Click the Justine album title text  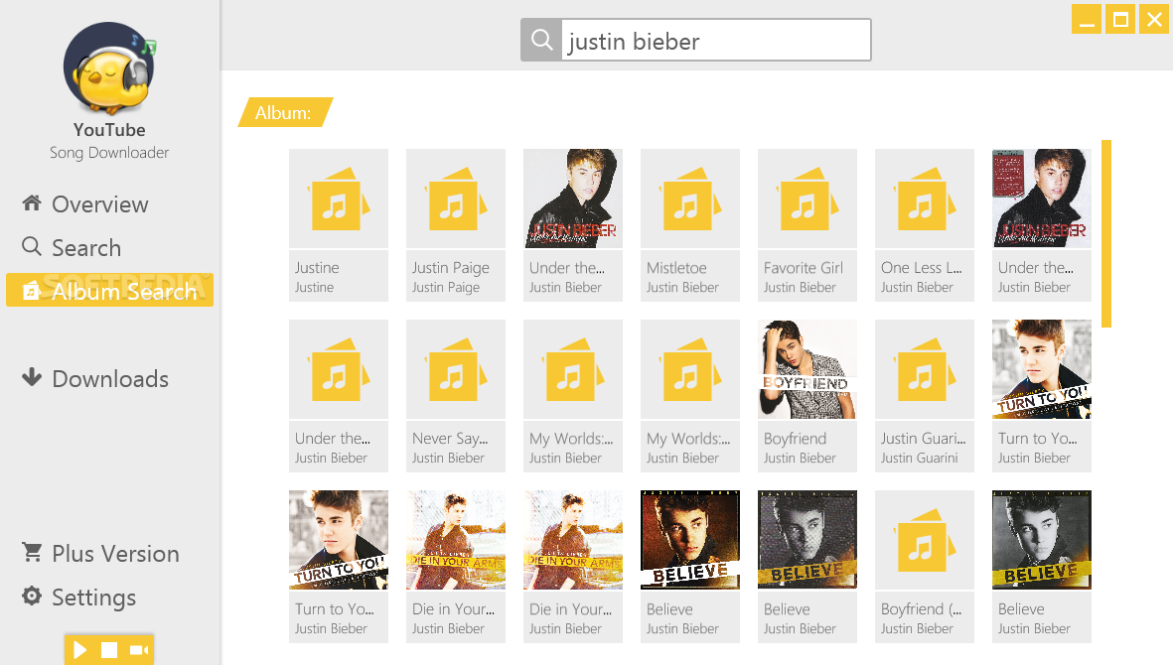click(317, 268)
